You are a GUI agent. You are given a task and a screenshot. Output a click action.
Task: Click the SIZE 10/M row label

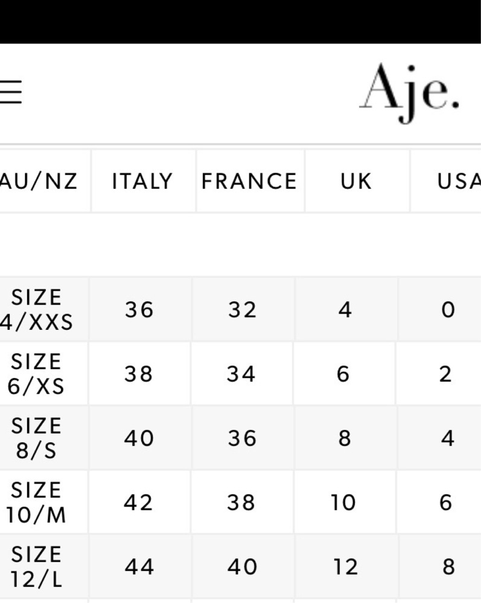pyautogui.click(x=36, y=502)
